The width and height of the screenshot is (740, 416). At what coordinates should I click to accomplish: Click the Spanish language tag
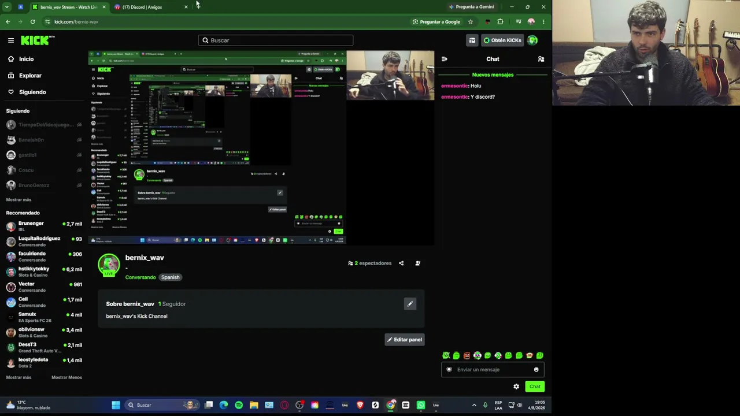coord(170,277)
